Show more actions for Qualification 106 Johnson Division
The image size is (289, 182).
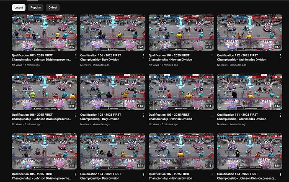tap(75, 115)
